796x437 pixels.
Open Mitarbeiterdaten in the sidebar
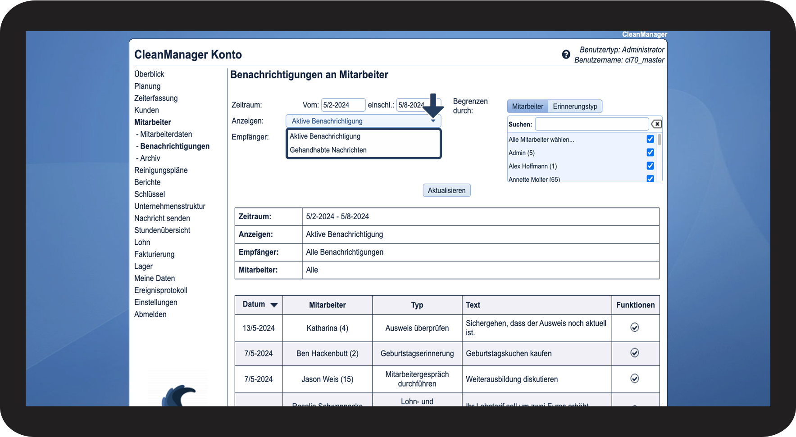(166, 134)
